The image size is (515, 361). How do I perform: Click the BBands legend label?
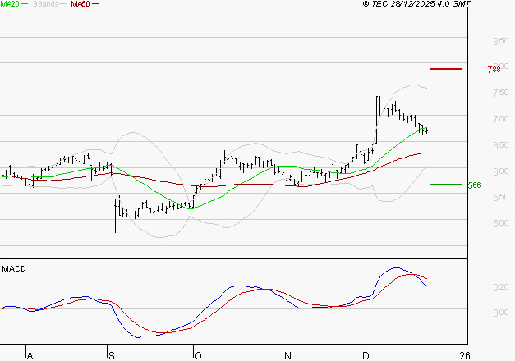click(x=45, y=4)
